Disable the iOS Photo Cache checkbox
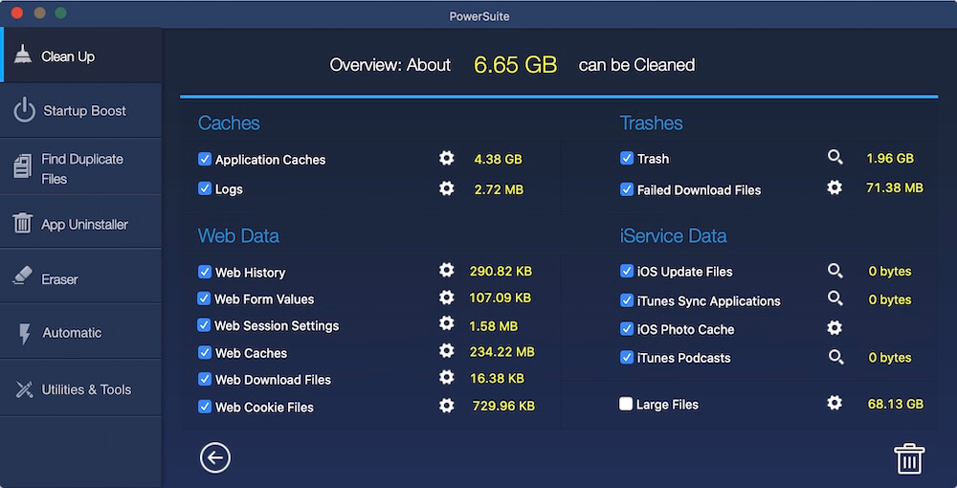This screenshot has width=957, height=488. point(627,329)
